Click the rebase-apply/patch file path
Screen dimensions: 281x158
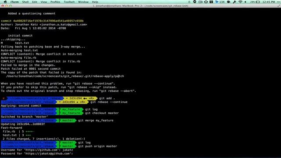pyautogui.click(x=65, y=76)
